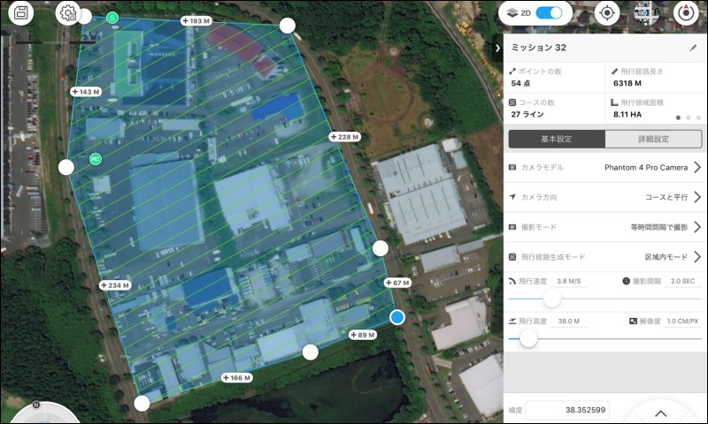The image size is (708, 424).
Task: Select vertex between 193 M and 228 M edges
Action: [x=287, y=26]
